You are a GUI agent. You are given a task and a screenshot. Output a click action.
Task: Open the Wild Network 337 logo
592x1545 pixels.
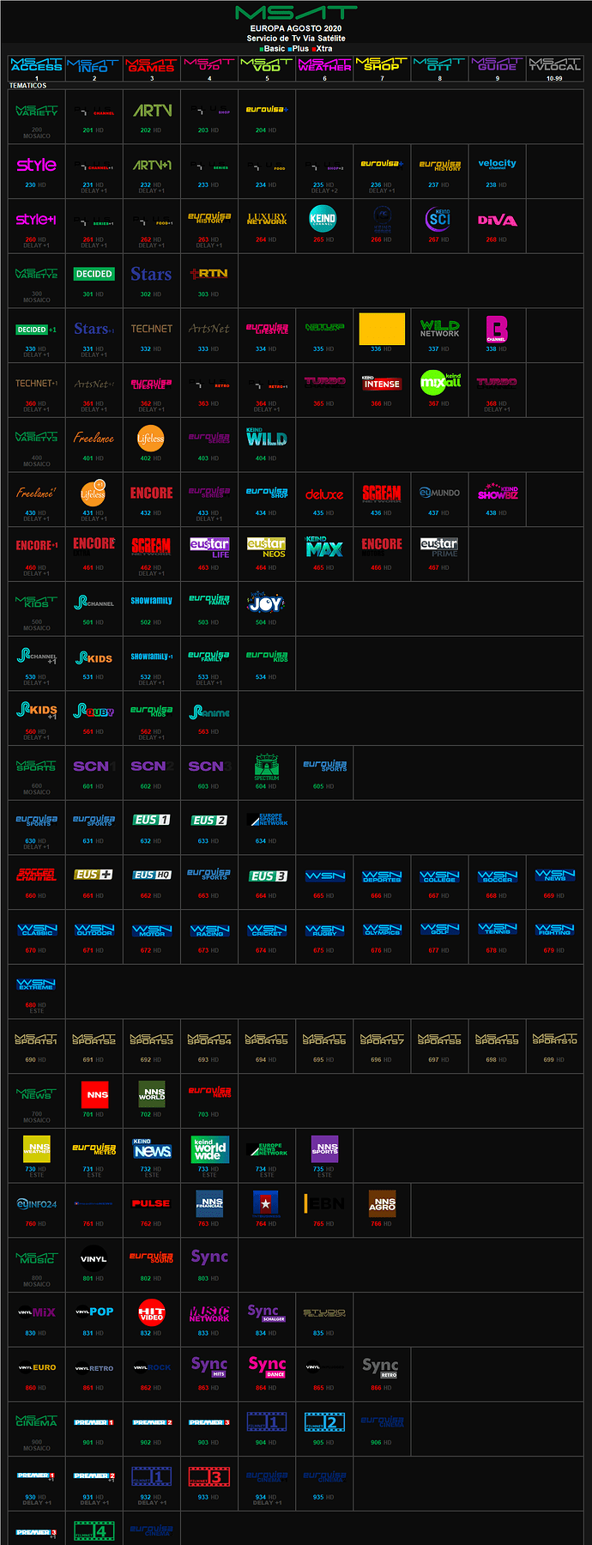[439, 328]
